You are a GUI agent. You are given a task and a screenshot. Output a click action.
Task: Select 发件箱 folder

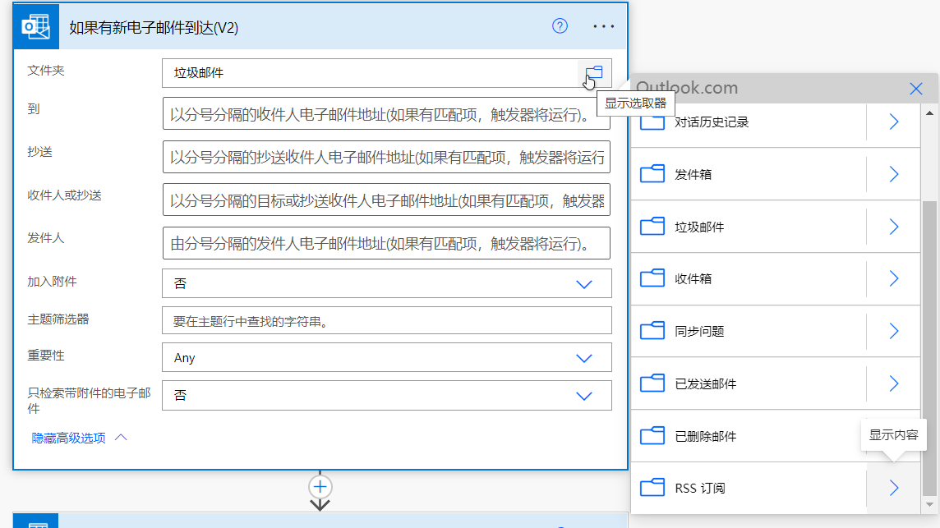point(693,174)
